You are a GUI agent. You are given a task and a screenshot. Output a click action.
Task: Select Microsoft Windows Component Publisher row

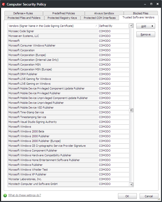tap(68, 150)
